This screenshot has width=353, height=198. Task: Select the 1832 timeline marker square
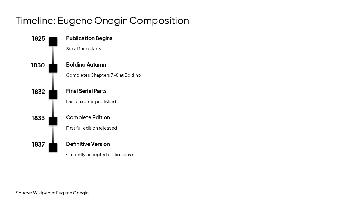pos(53,95)
